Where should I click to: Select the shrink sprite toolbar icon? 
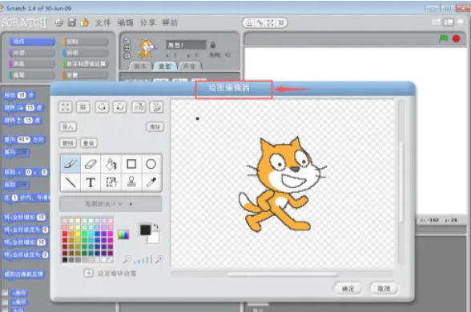point(281,22)
